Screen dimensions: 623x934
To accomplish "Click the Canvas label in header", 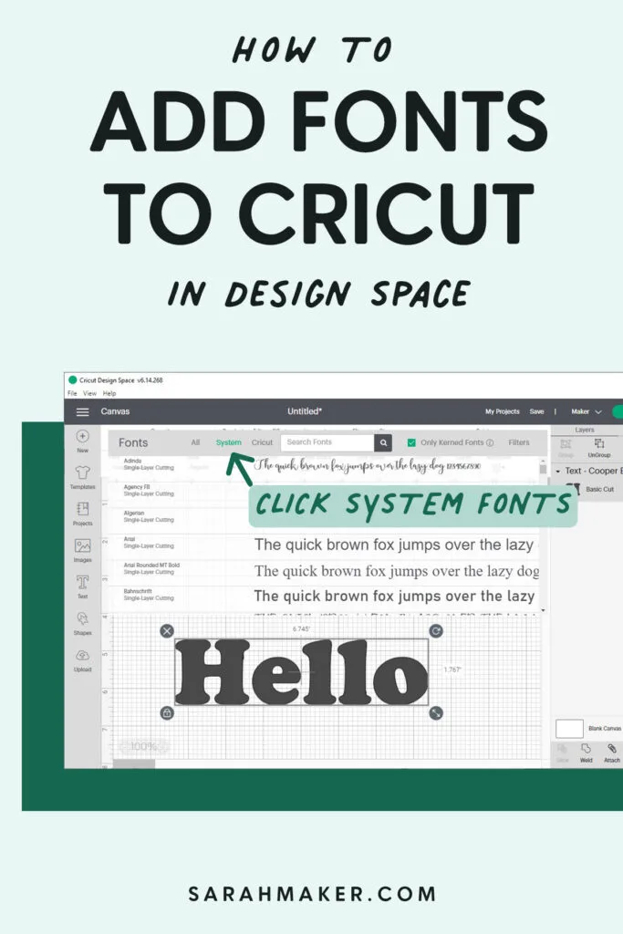I will (x=115, y=411).
